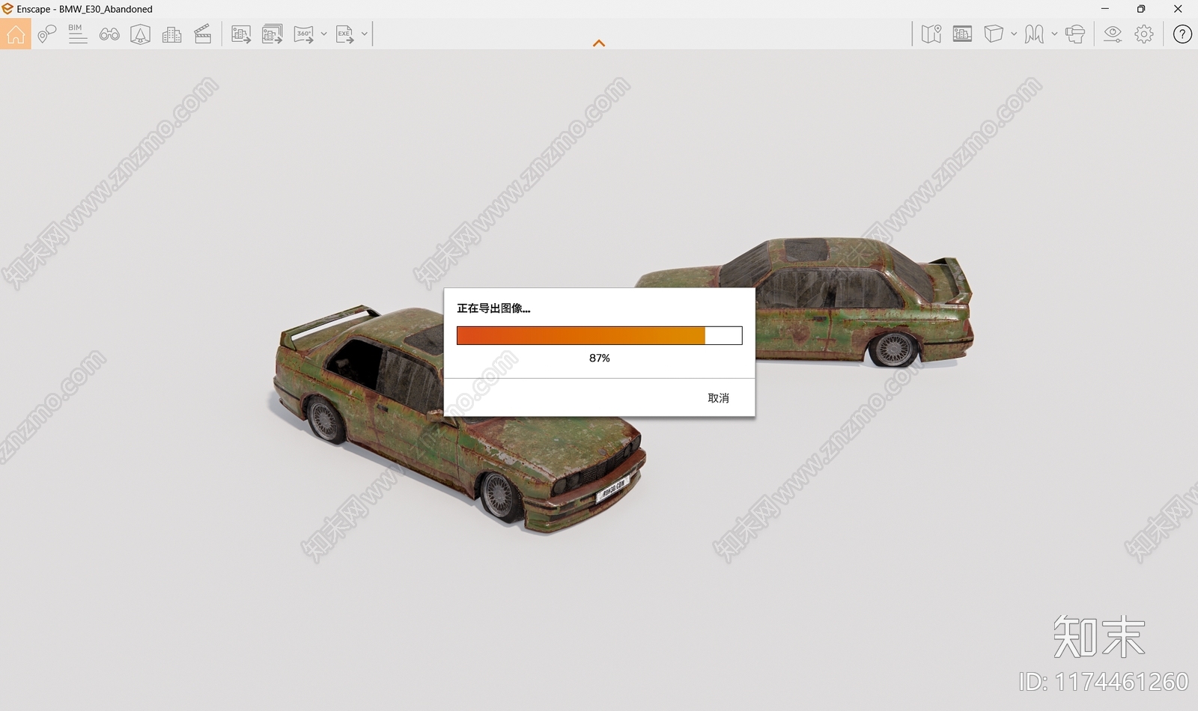Open view management binoculars icon
Image resolution: width=1198 pixels, height=711 pixels.
coord(109,34)
